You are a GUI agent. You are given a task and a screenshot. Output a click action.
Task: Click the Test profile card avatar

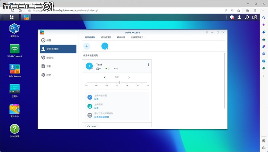(x=89, y=66)
